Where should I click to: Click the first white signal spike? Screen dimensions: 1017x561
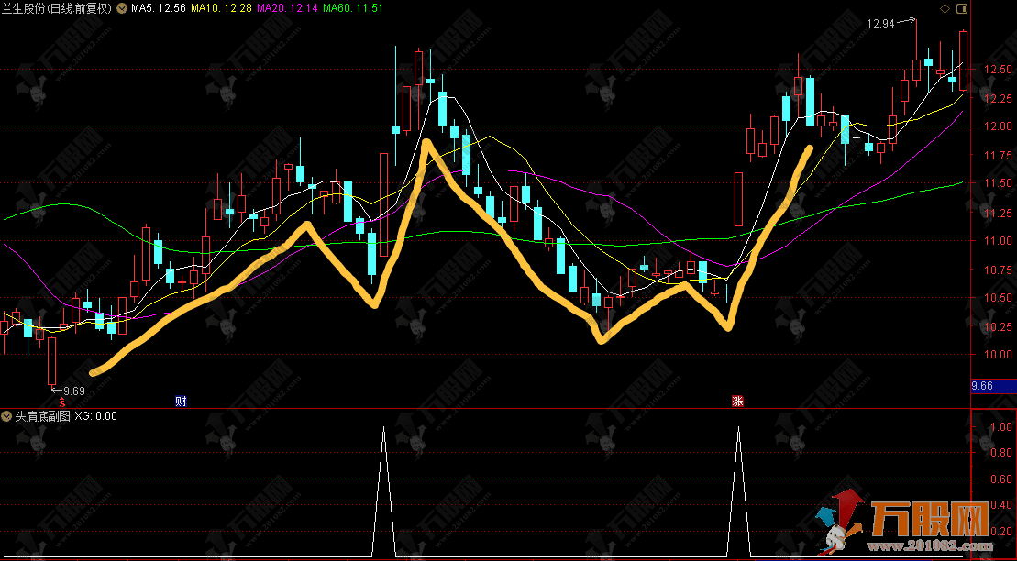[383, 486]
